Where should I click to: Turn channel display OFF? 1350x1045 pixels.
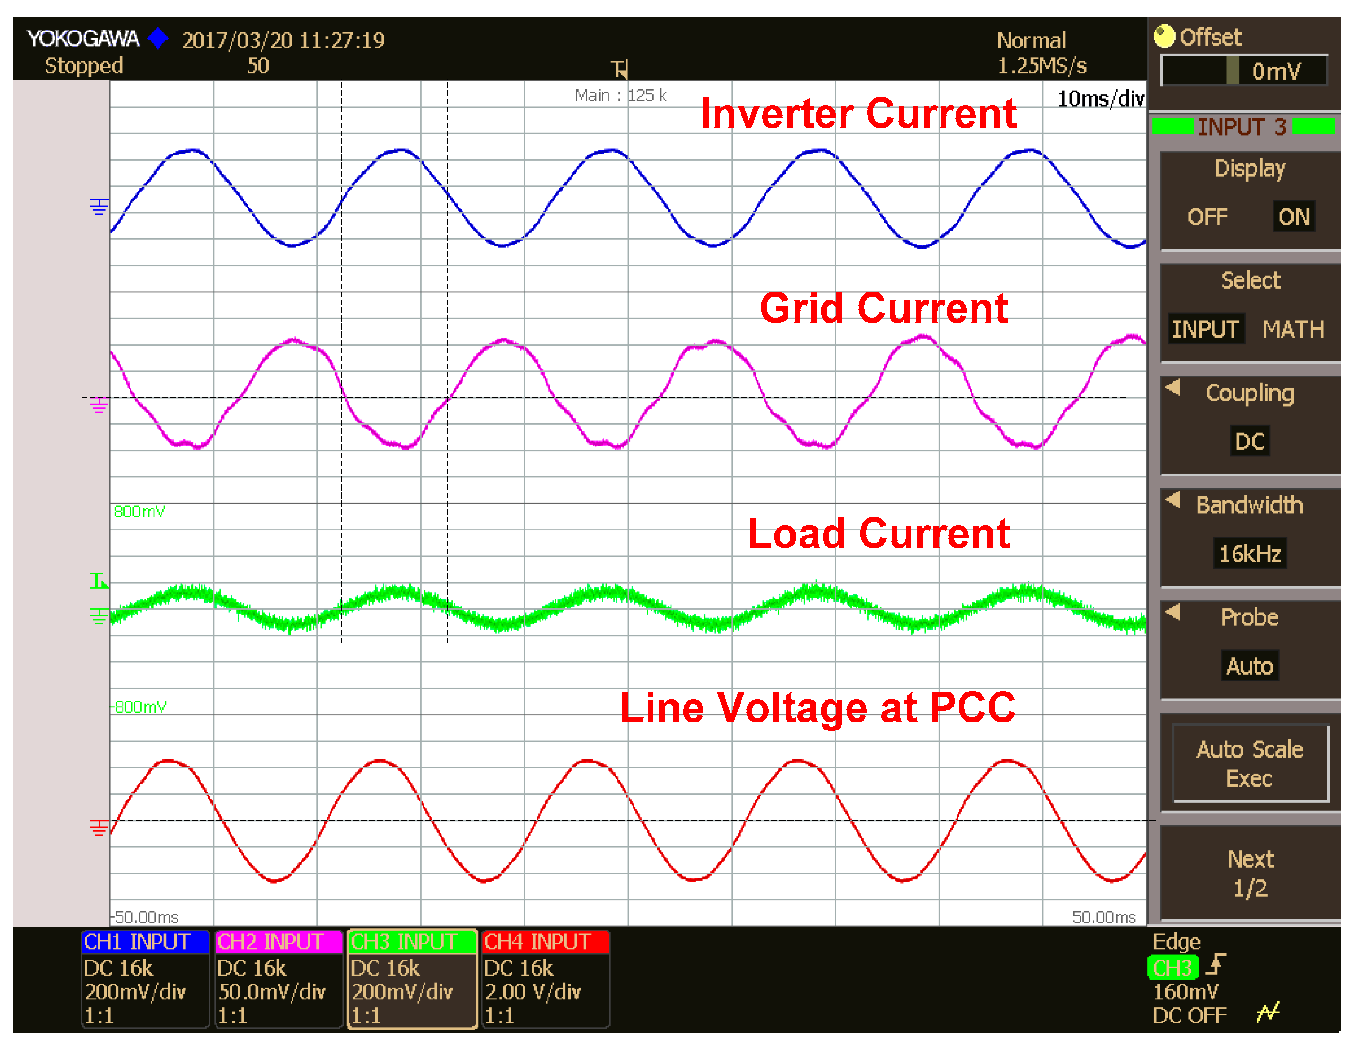coord(1207,217)
